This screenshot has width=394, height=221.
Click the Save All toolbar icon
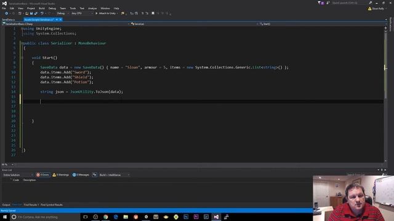36,14
